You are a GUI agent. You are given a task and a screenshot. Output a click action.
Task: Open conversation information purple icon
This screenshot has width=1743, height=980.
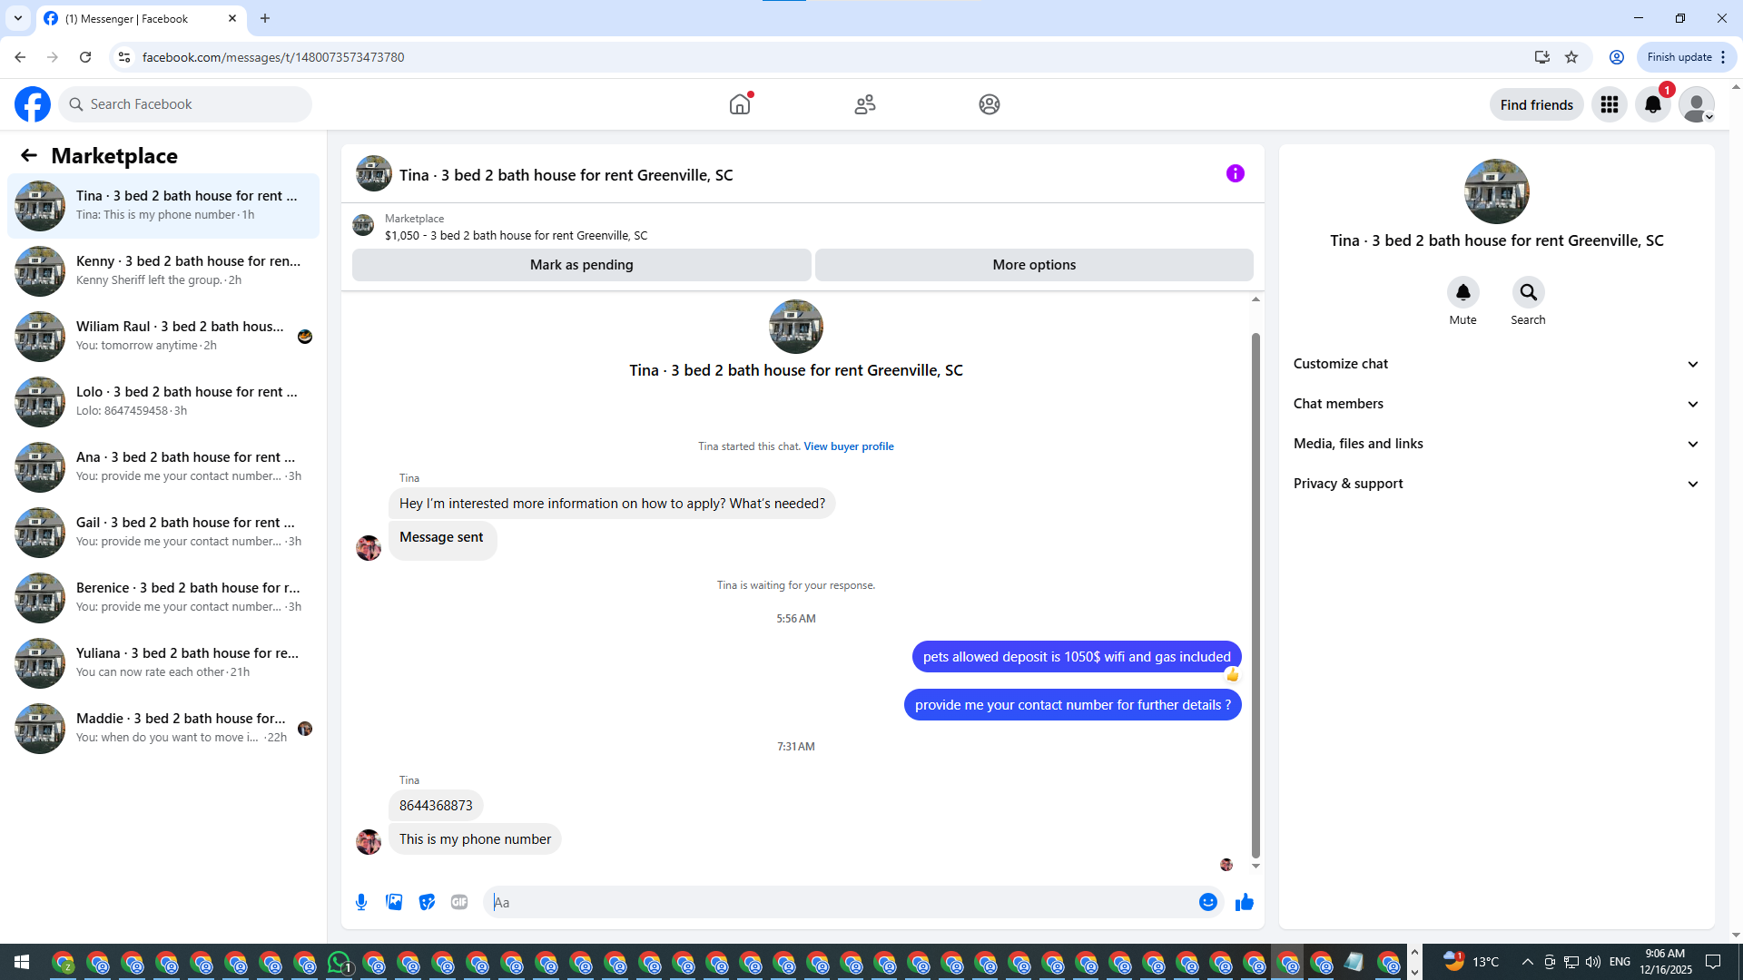(1236, 173)
